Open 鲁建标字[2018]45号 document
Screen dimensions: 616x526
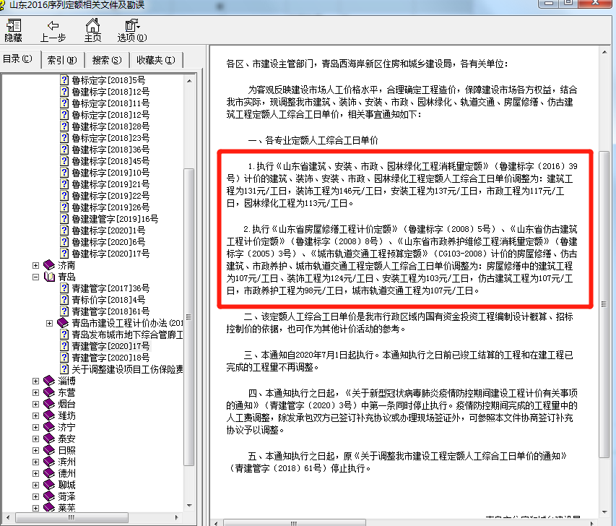pyautogui.click(x=110, y=161)
